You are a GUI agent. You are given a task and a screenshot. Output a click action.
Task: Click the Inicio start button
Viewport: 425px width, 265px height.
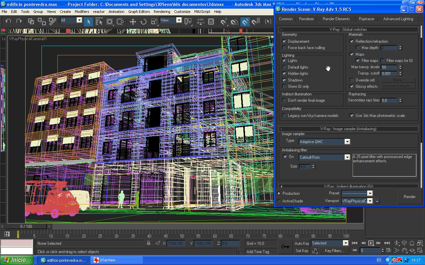(17, 260)
